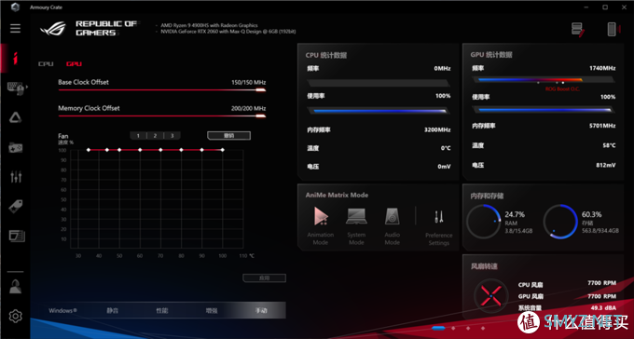Select the 增强 turbo mode

(x=212, y=311)
